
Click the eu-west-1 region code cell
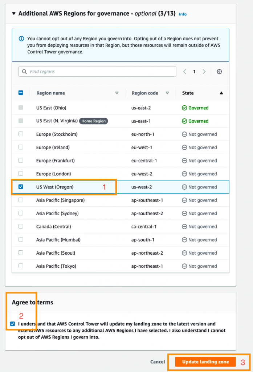(x=142, y=147)
